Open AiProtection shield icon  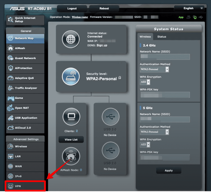click(x=10, y=68)
